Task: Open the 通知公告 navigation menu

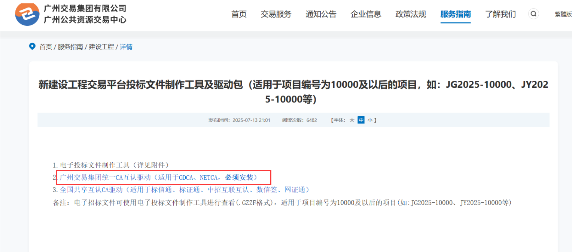Action: (321, 14)
